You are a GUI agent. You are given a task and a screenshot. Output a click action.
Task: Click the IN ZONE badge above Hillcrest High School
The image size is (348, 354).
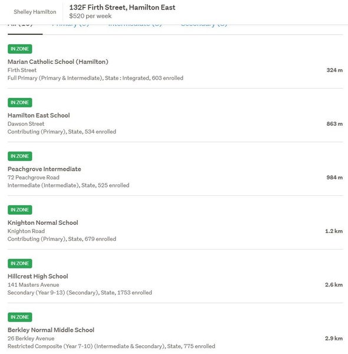coord(20,264)
